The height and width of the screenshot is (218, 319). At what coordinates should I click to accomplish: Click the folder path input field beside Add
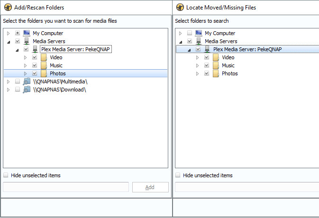66,187
